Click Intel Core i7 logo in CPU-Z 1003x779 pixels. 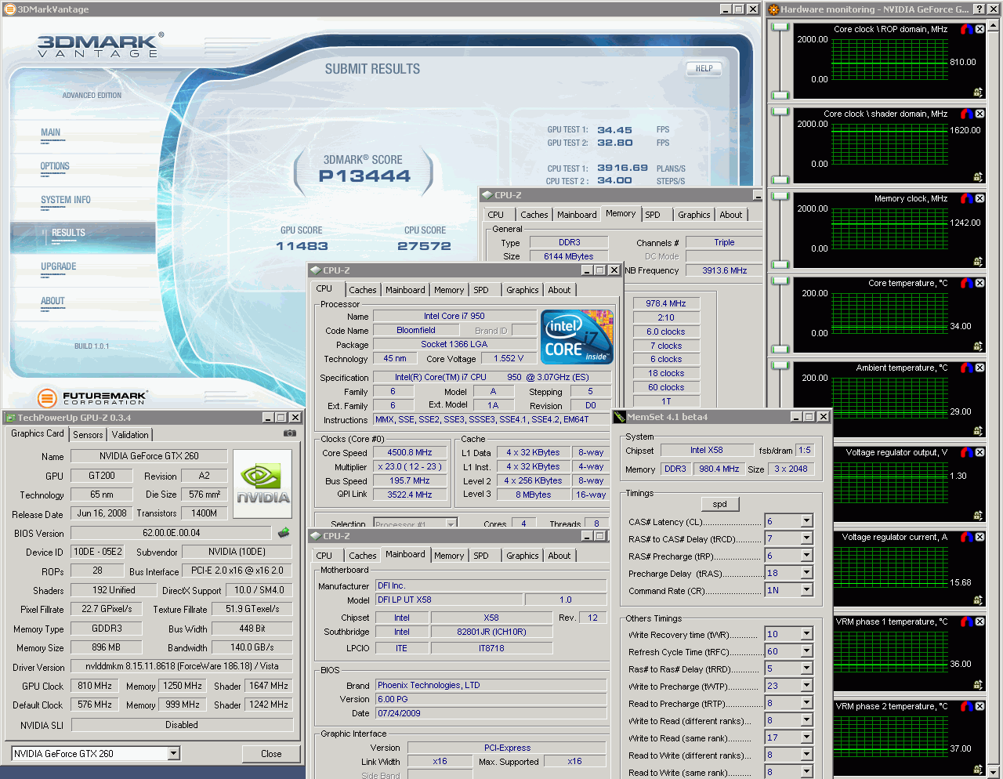coord(578,336)
